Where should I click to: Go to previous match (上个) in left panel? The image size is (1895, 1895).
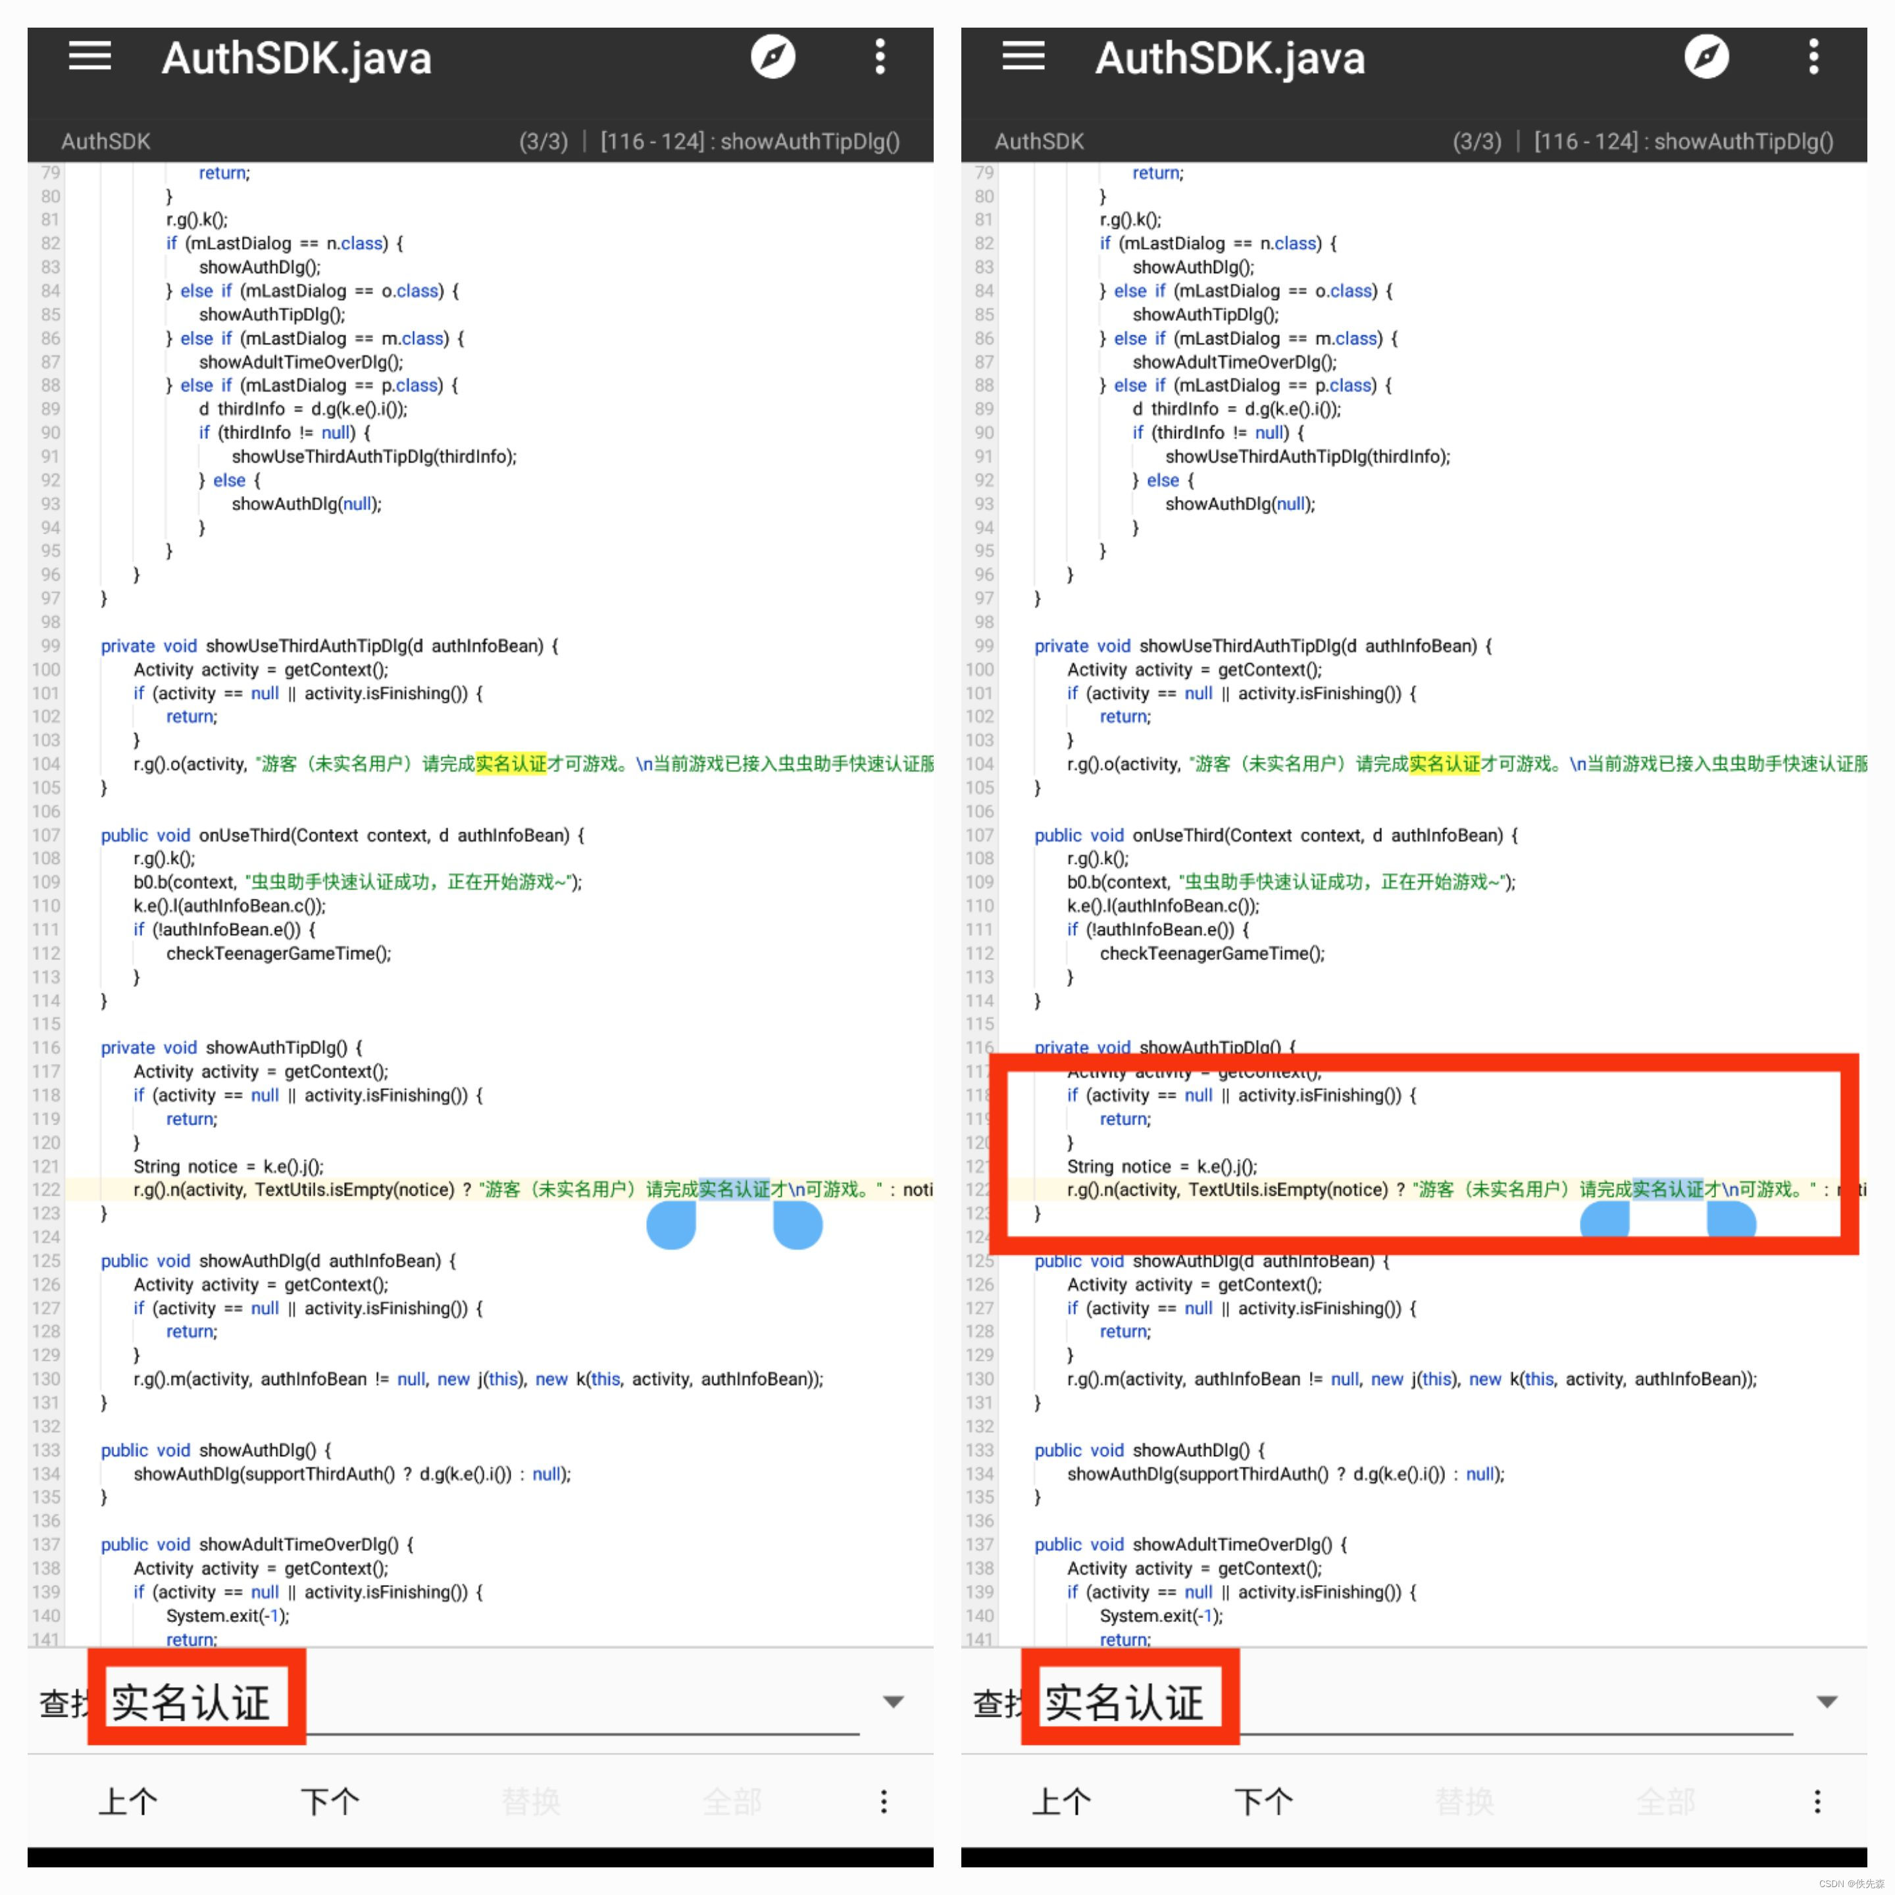(128, 1801)
